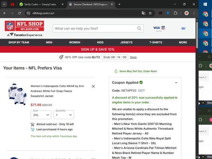The image size is (212, 159).
Task: Open the Quantity dropdown
Action: point(64,115)
